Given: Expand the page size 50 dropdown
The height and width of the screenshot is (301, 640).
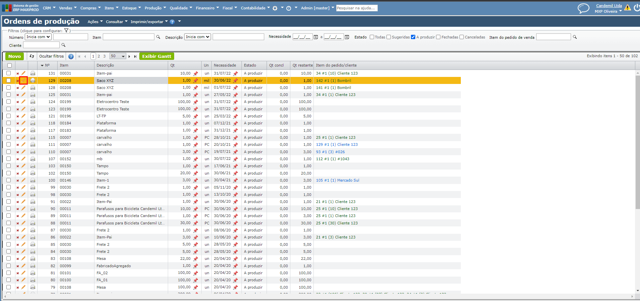Looking at the screenshot, I should [x=118, y=56].
